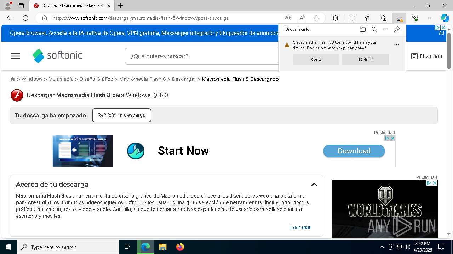The image size is (453, 254).
Task: Toggle Split screen icon in the toolbar
Action: coord(352,18)
